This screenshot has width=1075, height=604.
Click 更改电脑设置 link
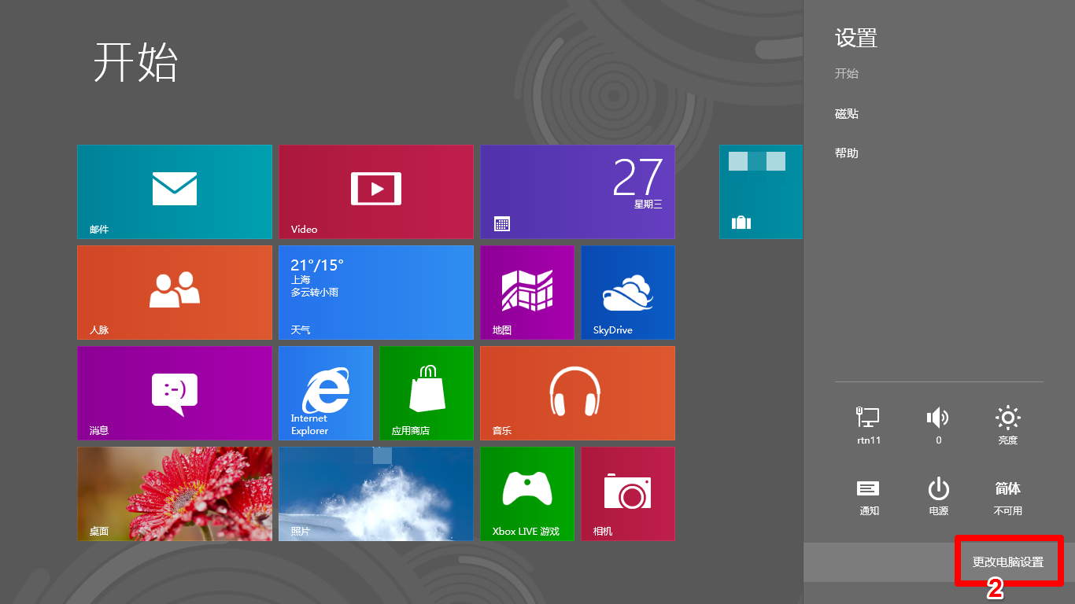pos(1008,562)
